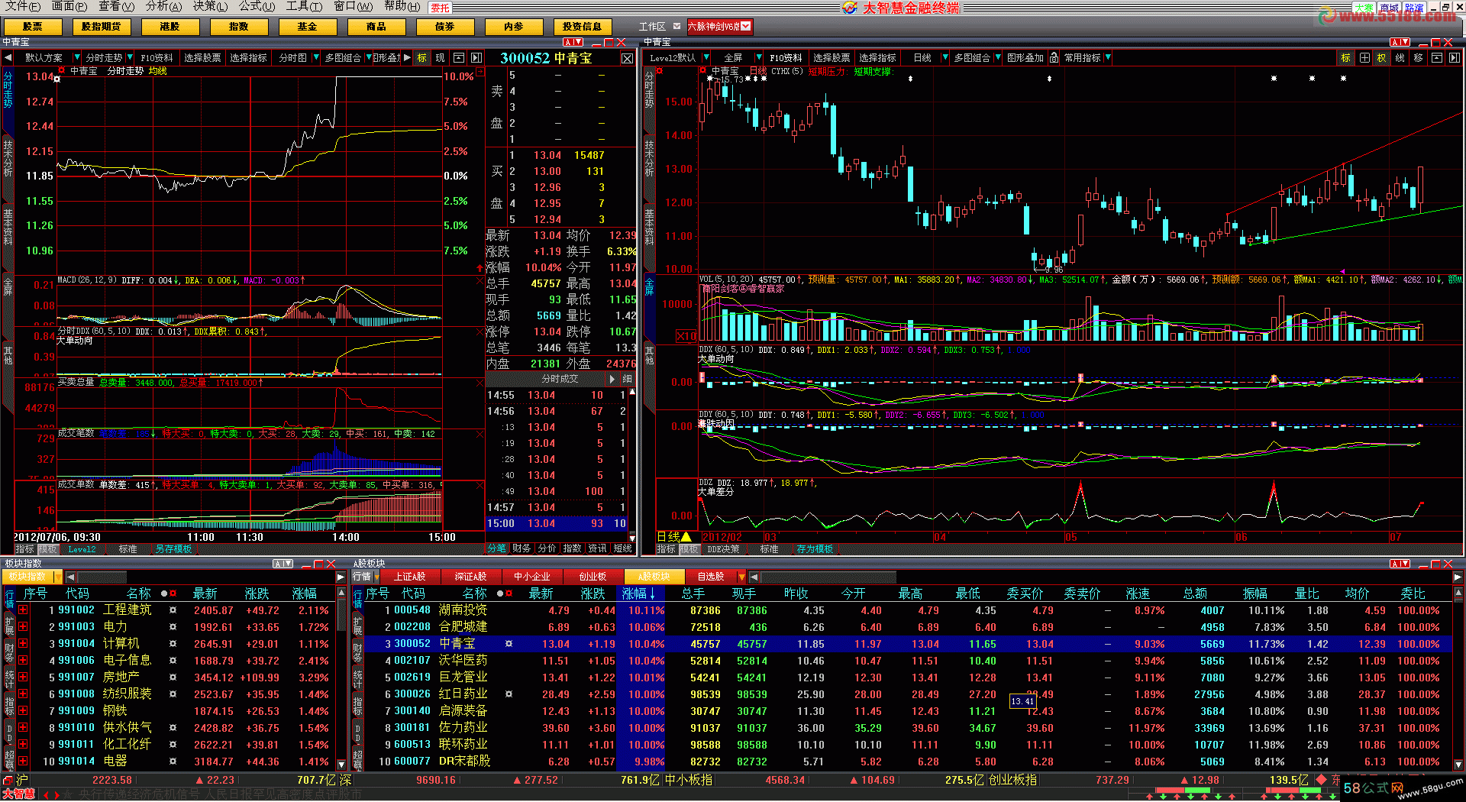
Task: Toggle the 标 icon in left chart toolbar
Action: [421, 58]
